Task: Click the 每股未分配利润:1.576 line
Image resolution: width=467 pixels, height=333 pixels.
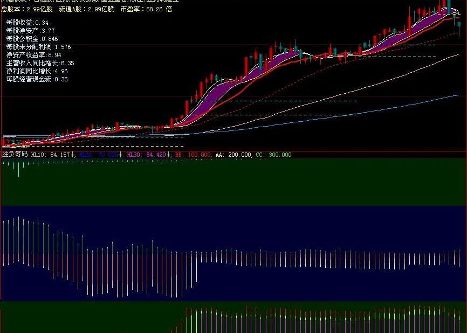Action: [x=39, y=47]
